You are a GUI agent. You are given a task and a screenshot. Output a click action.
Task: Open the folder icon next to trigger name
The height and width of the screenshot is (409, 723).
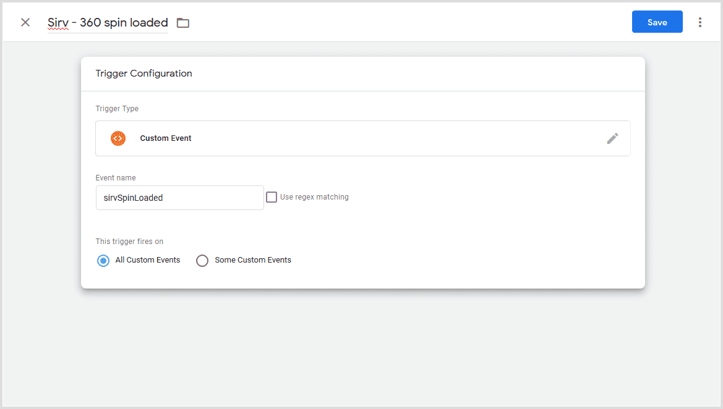(182, 22)
